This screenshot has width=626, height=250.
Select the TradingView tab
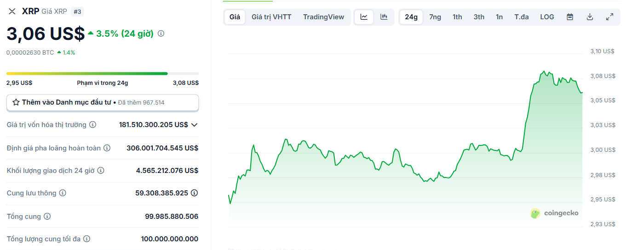[x=323, y=17]
